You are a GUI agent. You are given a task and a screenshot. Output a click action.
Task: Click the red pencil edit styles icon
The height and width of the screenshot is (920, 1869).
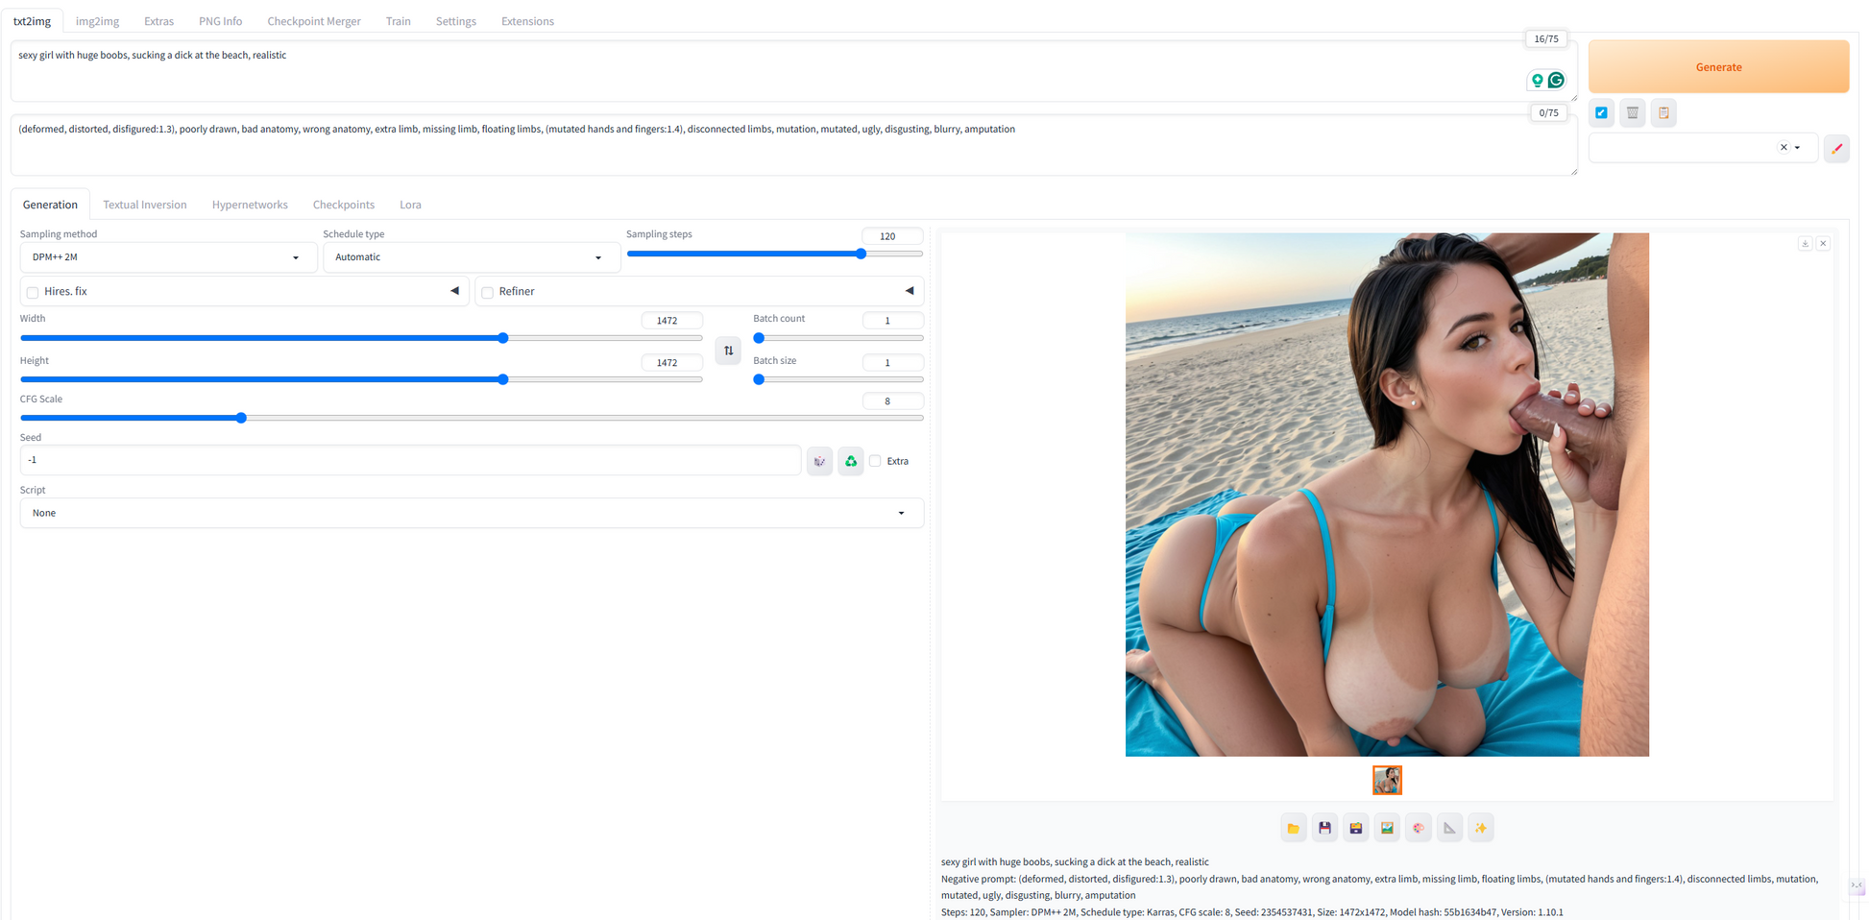pyautogui.click(x=1836, y=149)
